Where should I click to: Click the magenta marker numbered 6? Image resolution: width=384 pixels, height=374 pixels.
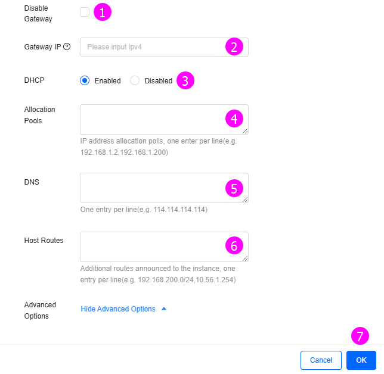(234, 245)
